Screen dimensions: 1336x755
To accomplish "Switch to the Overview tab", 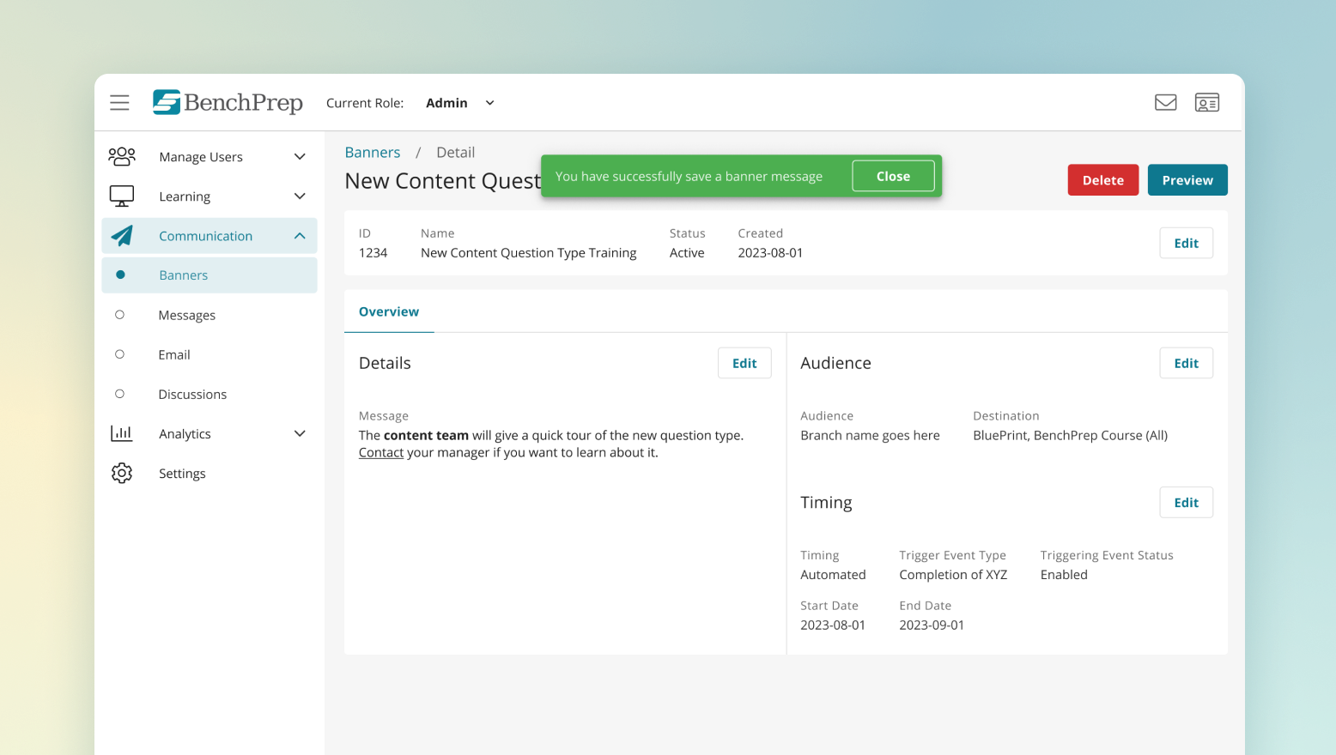I will coord(389,311).
